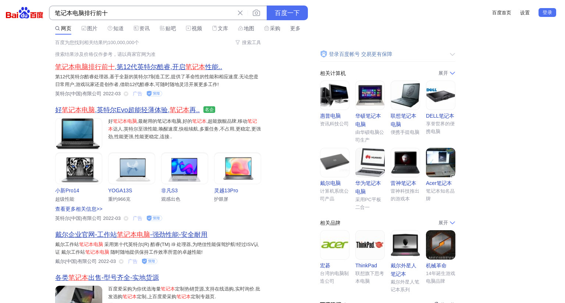565x303 pixels.
Task: Click 查看更多相关信息>> link
Action: pyautogui.click(x=79, y=209)
